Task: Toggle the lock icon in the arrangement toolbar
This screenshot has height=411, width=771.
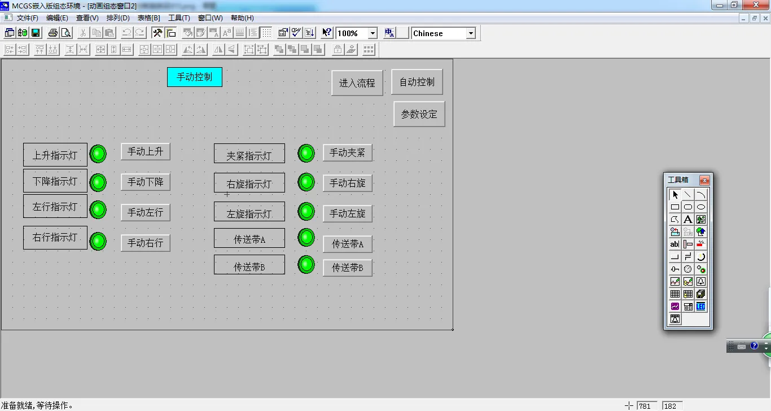Action: (x=338, y=49)
